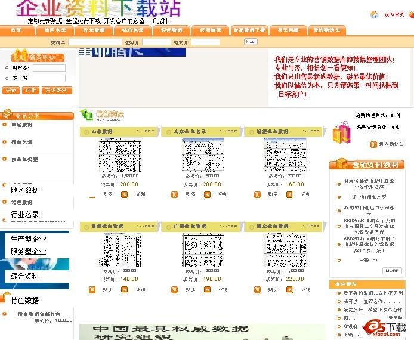The height and width of the screenshot is (340, 414).
Task: Click the password input field under 用户名
Action: (x=49, y=78)
